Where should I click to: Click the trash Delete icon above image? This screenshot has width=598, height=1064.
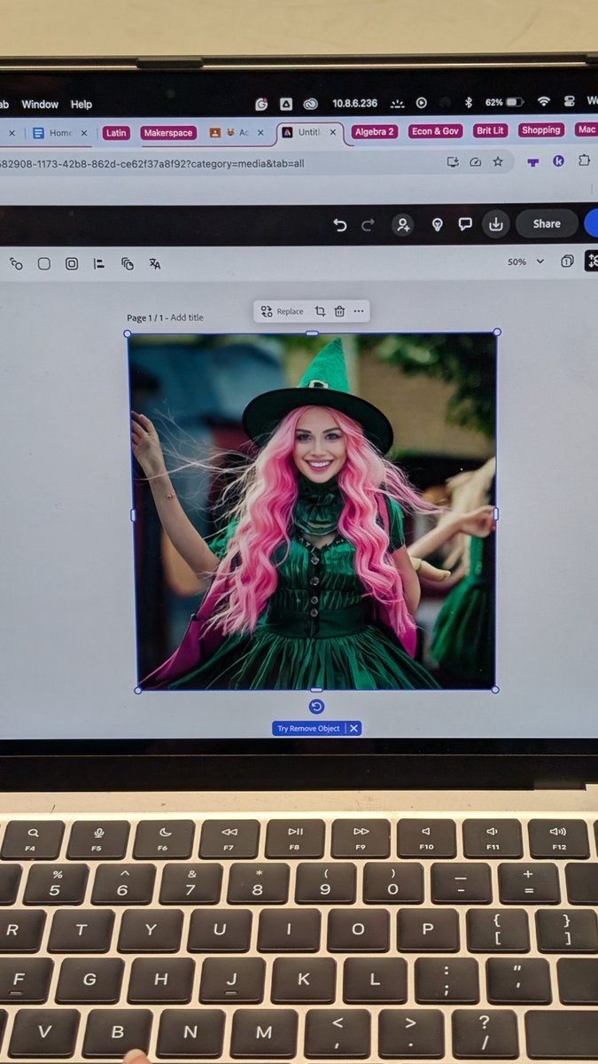click(339, 311)
